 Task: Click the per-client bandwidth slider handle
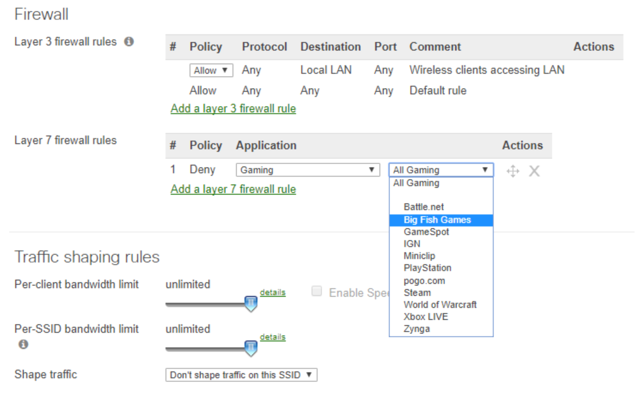tap(251, 303)
